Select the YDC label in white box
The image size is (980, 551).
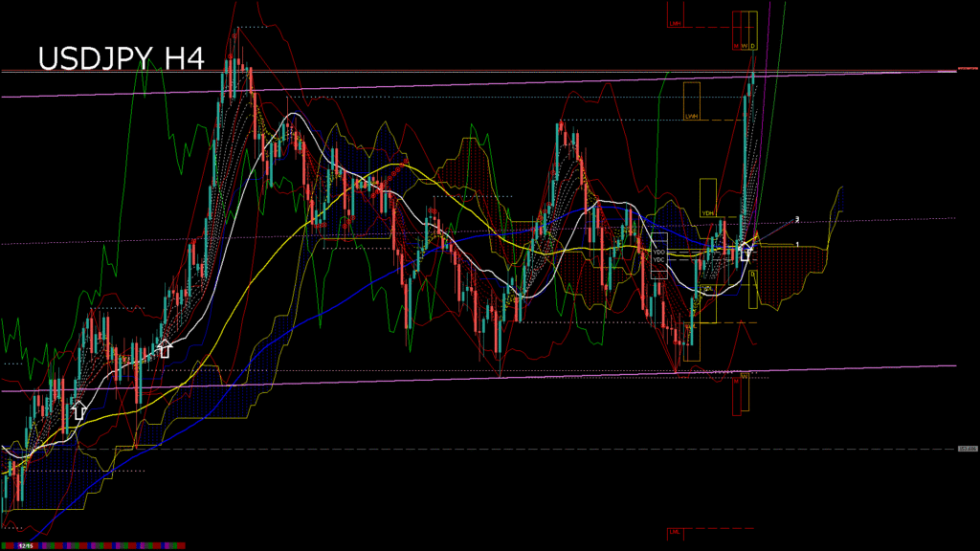point(658,259)
